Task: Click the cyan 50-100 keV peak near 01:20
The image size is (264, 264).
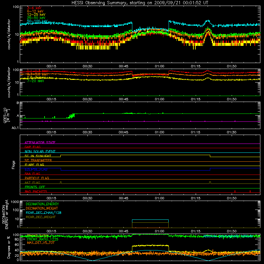Action: point(208,21)
